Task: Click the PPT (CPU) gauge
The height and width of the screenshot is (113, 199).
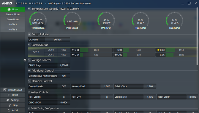Action: [x=106, y=20]
